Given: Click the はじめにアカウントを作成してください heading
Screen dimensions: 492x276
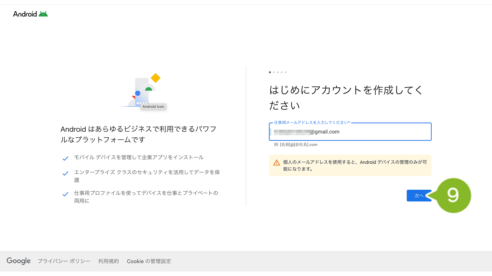Looking at the screenshot, I should pos(346,97).
